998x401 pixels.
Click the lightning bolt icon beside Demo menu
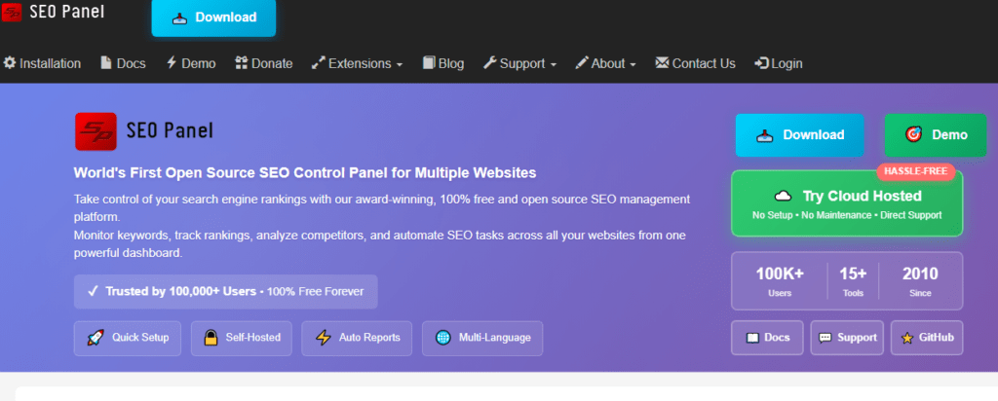coord(172,63)
